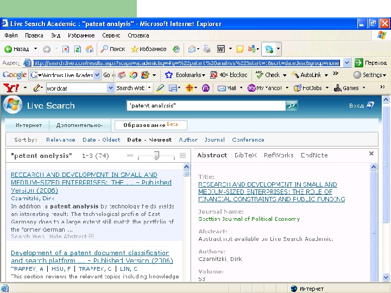This screenshot has width=391, height=293.
Task: Click the Back (Назад) button
Action: [17, 49]
